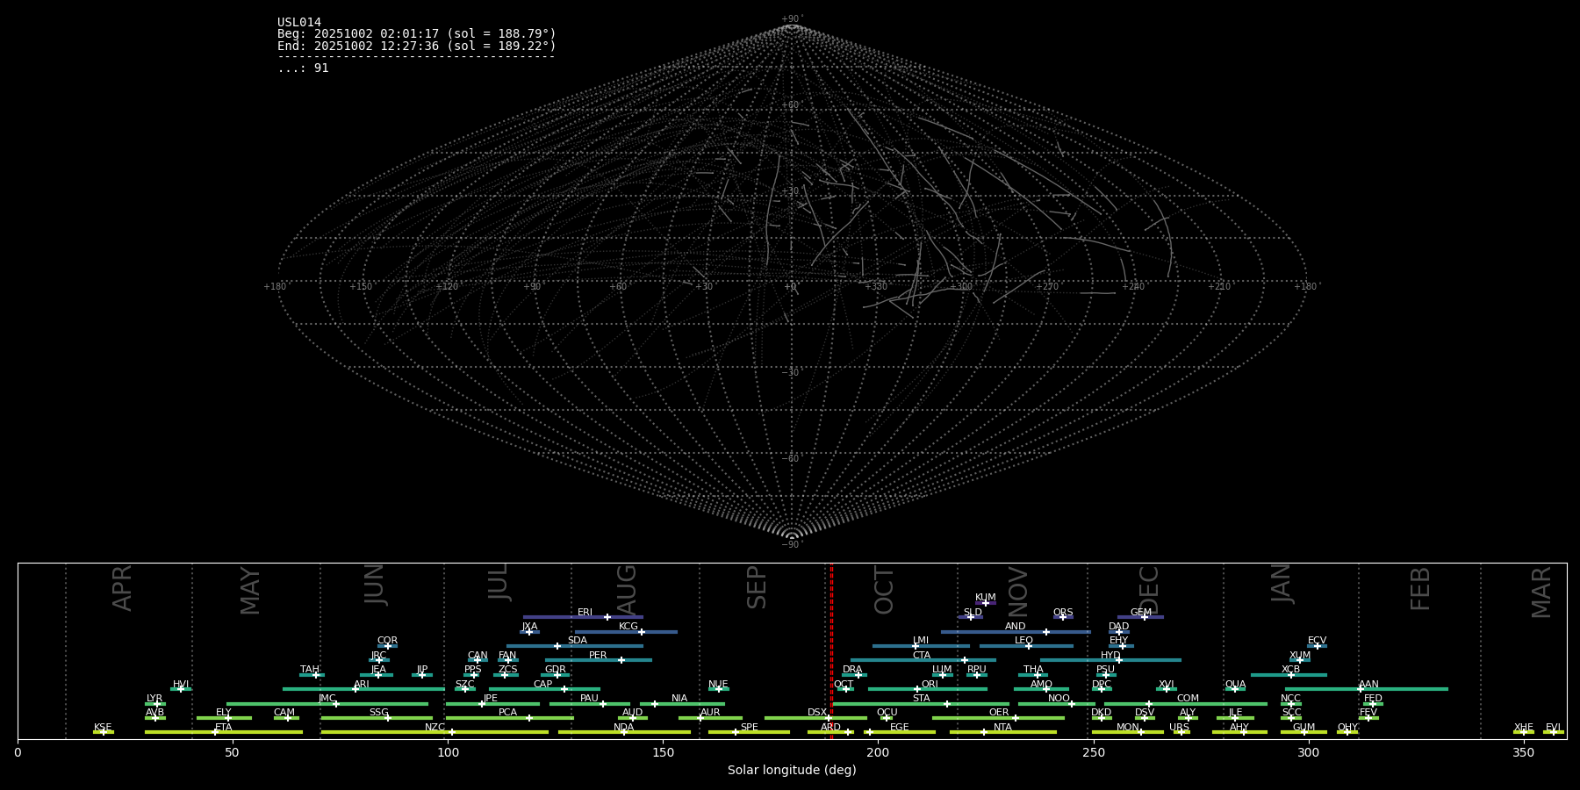Click the XHE shower label

click(1523, 728)
